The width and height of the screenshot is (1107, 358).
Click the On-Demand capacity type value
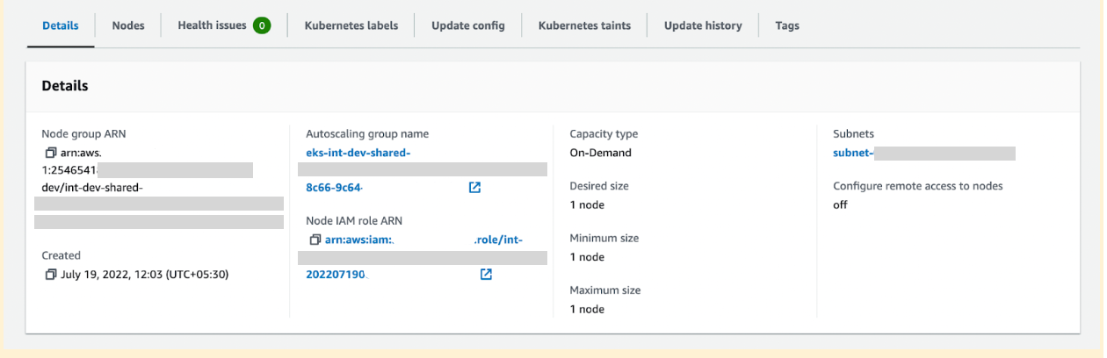[x=600, y=153]
